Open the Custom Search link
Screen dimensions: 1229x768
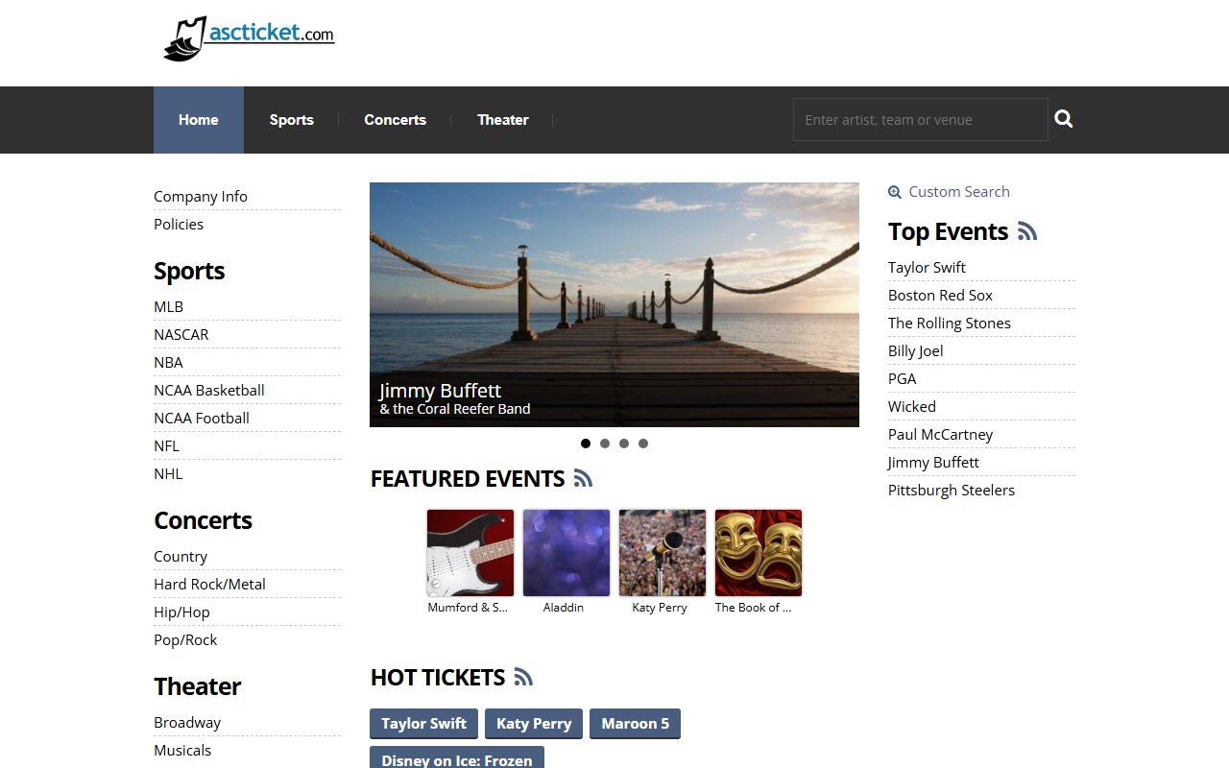pyautogui.click(x=959, y=192)
